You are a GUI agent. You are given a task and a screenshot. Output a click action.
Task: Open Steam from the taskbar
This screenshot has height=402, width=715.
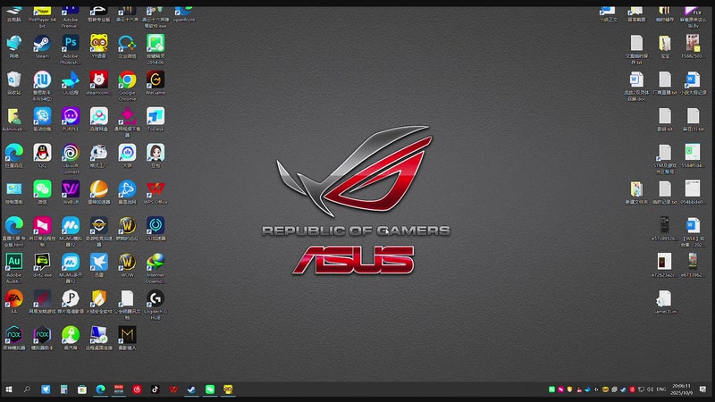pos(191,389)
